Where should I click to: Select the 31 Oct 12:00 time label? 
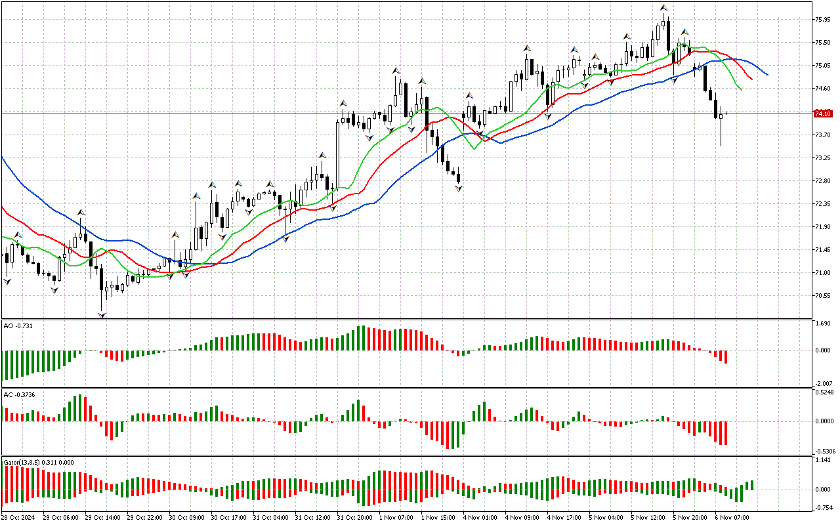pyautogui.click(x=312, y=517)
